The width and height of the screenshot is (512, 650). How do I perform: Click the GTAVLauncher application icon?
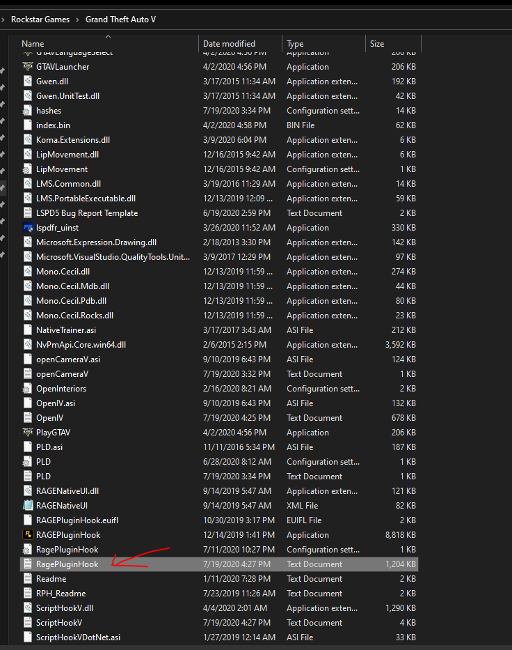click(x=28, y=66)
